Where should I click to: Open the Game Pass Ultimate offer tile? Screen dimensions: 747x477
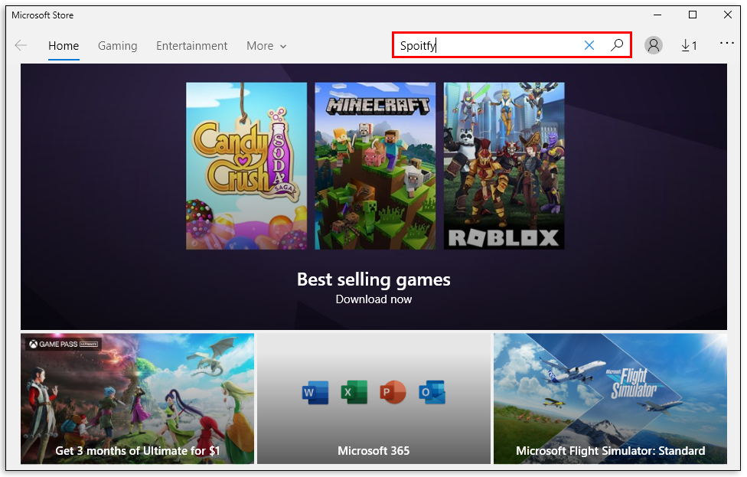(137, 398)
